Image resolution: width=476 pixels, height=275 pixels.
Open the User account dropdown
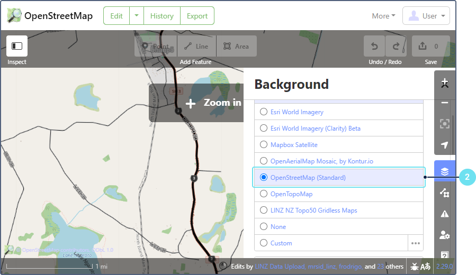(x=426, y=16)
